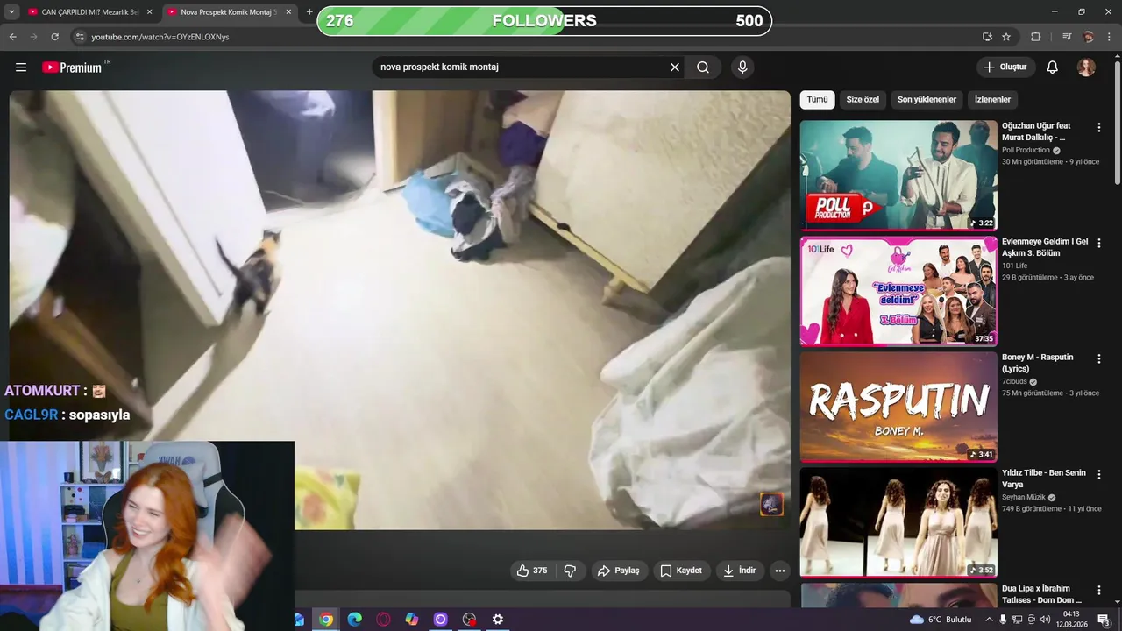The width and height of the screenshot is (1122, 631).
Task: Open Seyhan Müzik channel link
Action: tap(1024, 497)
